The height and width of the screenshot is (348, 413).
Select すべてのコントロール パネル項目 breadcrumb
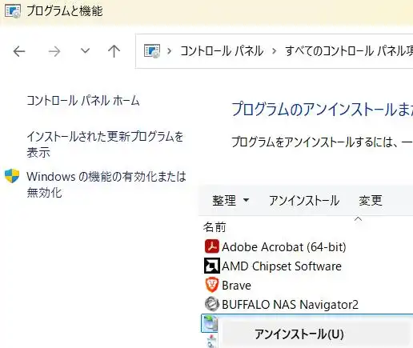(349, 51)
